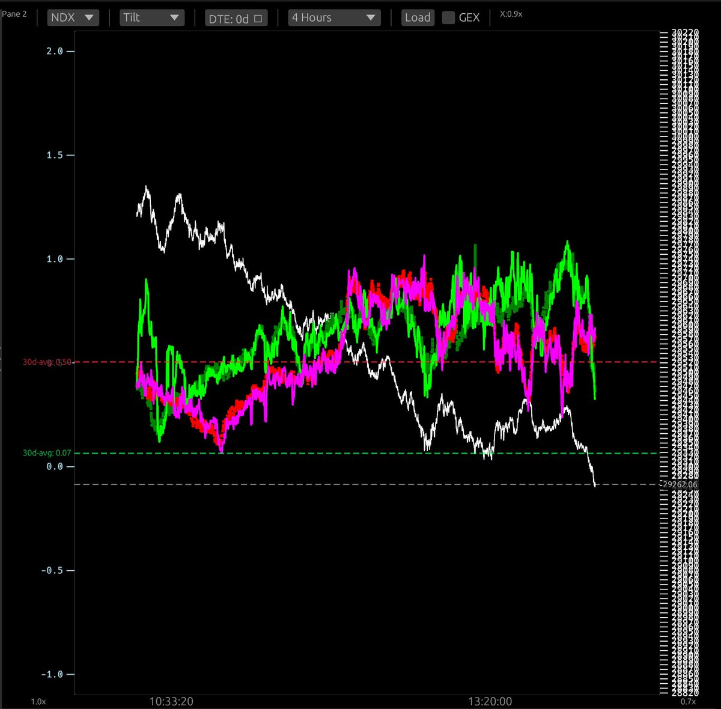This screenshot has height=709, width=721.
Task: Open the Tilt indicator dropdown
Action: [152, 17]
